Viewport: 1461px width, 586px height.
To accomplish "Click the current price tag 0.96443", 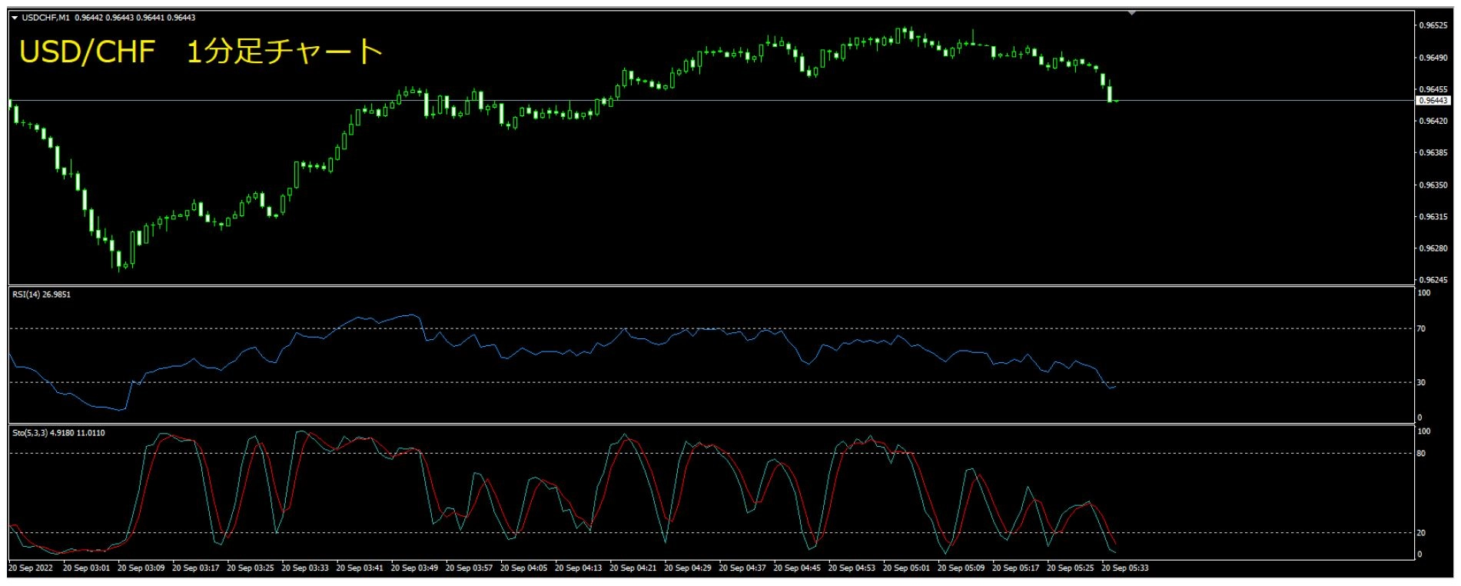I will 1433,101.
